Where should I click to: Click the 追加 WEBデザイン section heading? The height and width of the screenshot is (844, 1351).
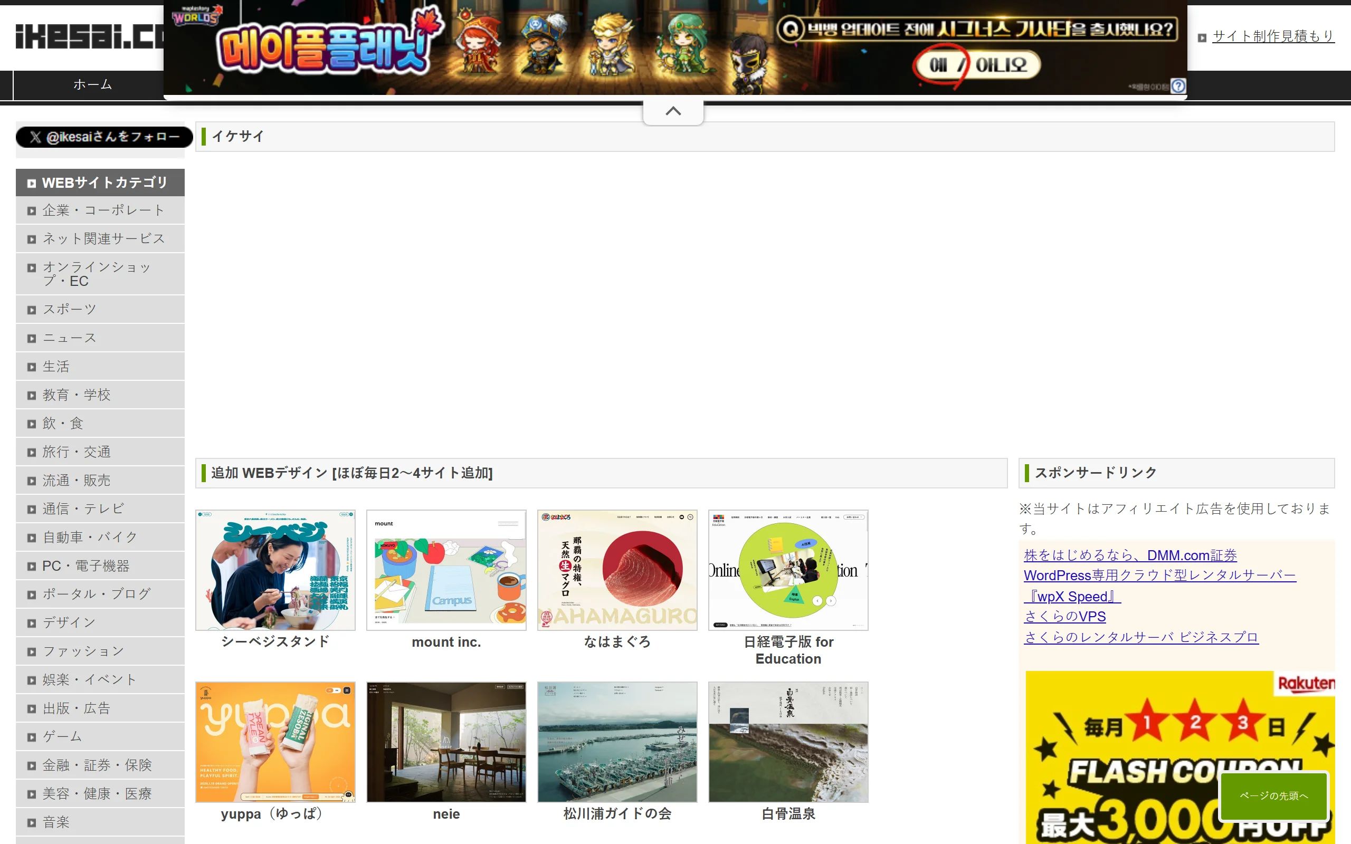(x=351, y=473)
